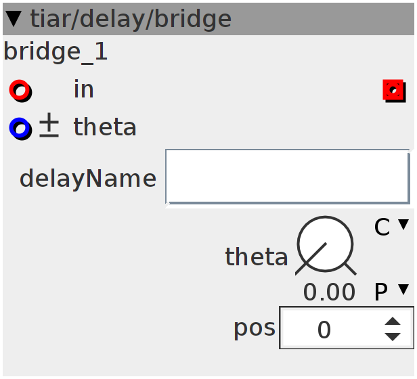The height and width of the screenshot is (379, 417).
Task: Focus the delayName text field
Action: pos(288,177)
